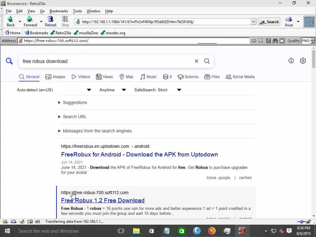Switch to the Map tab
This screenshot has height=237, width=316.
tap(126, 77)
